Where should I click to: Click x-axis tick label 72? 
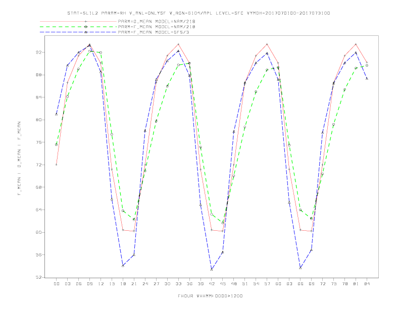point(323,284)
